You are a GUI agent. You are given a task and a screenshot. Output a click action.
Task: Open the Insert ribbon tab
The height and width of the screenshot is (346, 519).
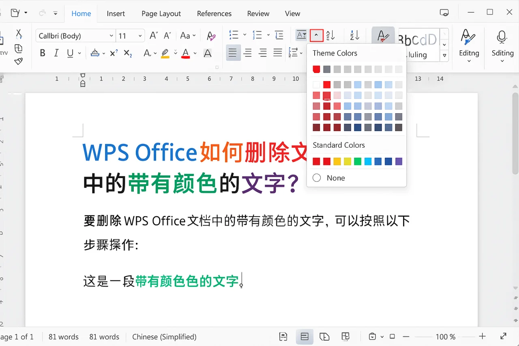tap(116, 13)
